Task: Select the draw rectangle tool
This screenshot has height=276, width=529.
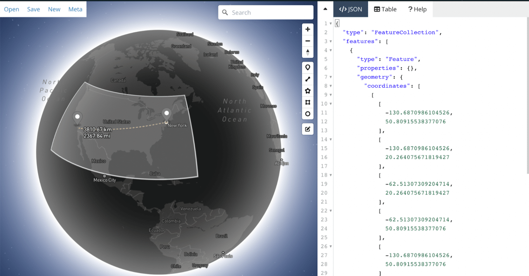Action: (x=307, y=102)
